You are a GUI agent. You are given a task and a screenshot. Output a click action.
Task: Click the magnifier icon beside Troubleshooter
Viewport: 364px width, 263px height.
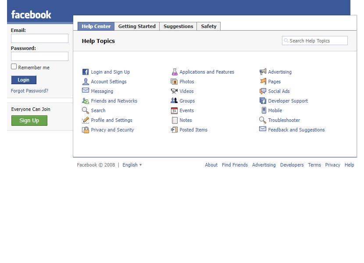click(x=263, y=120)
